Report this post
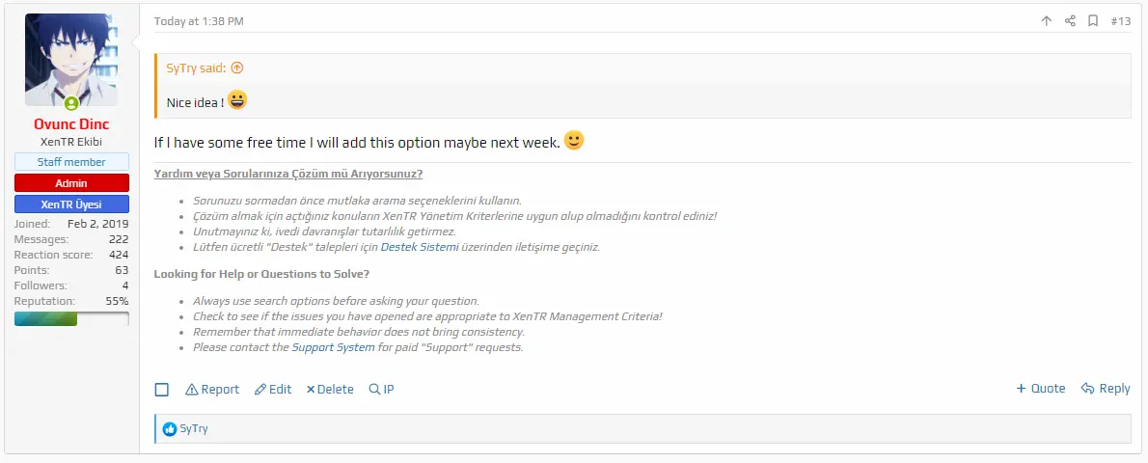The height and width of the screenshot is (463, 1148). click(x=212, y=390)
